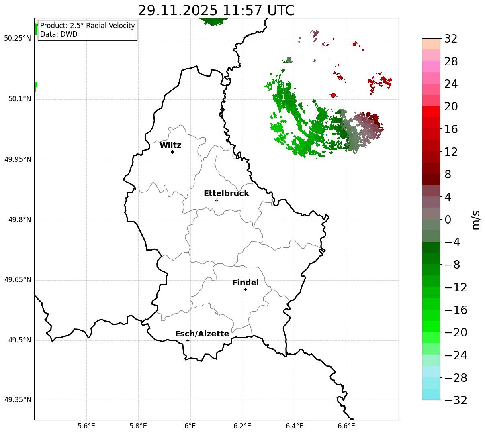Click the Product: 2.5° Radial Velocity line
The image size is (485, 434).
[x=88, y=26]
